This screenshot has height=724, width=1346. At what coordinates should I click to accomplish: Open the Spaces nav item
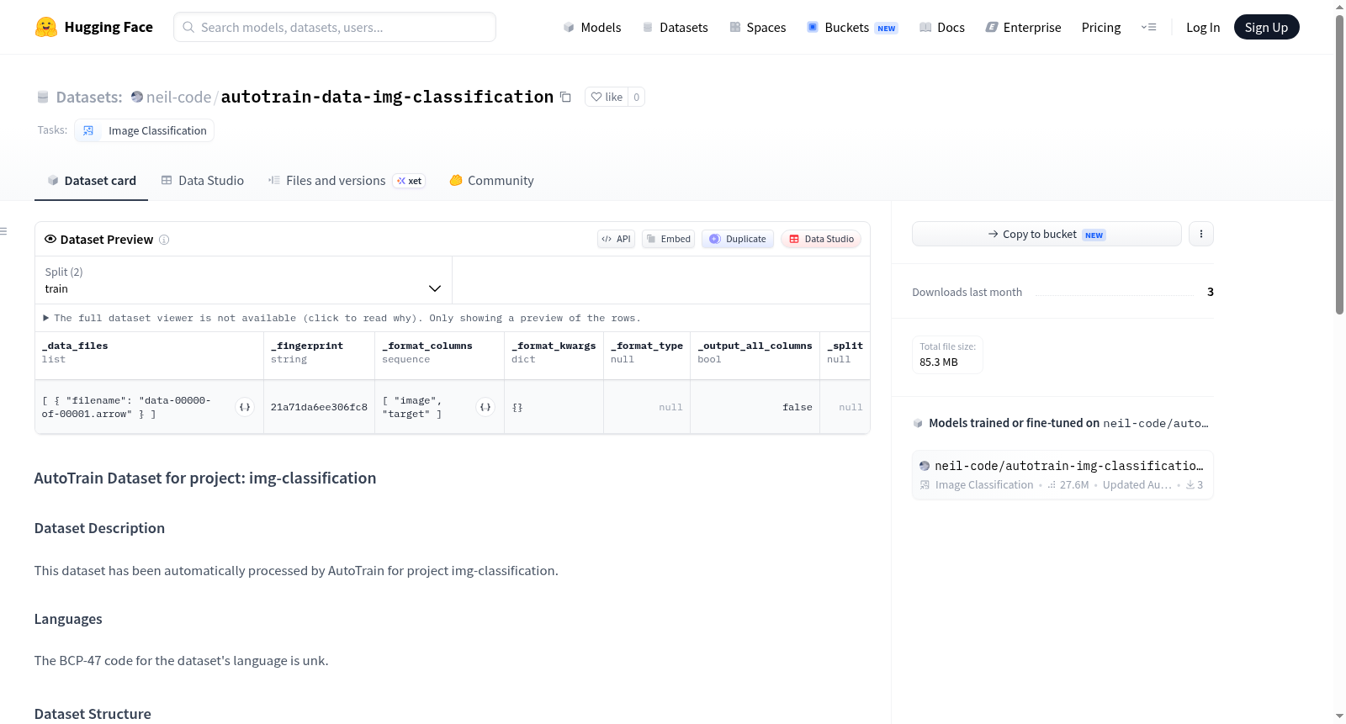tap(757, 28)
